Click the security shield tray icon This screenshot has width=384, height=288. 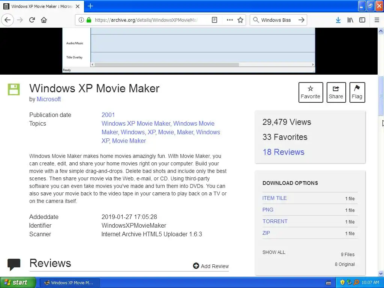coord(342,282)
